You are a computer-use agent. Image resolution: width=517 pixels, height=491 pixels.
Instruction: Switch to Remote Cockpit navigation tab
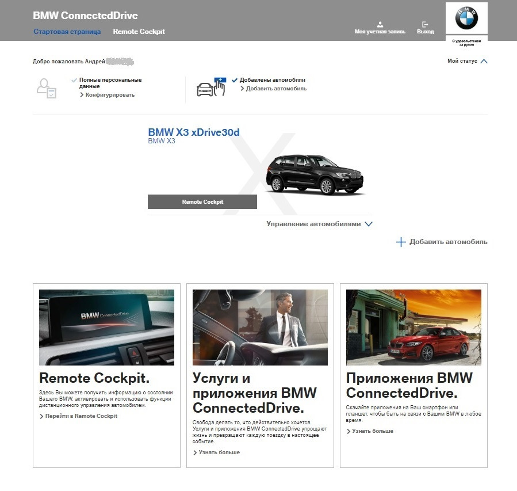[x=139, y=32]
